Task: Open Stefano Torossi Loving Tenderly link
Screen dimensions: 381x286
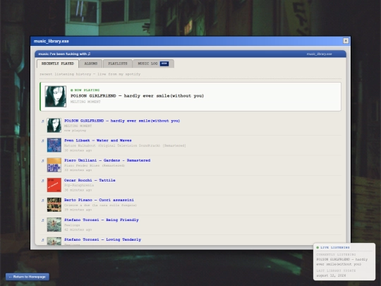Action: tap(102, 240)
